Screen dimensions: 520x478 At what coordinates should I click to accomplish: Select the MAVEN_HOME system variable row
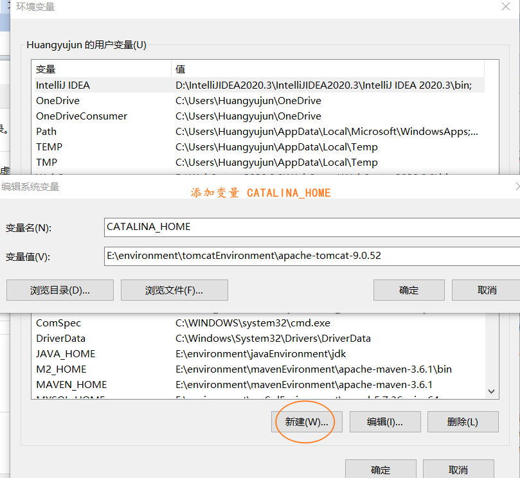click(259, 385)
